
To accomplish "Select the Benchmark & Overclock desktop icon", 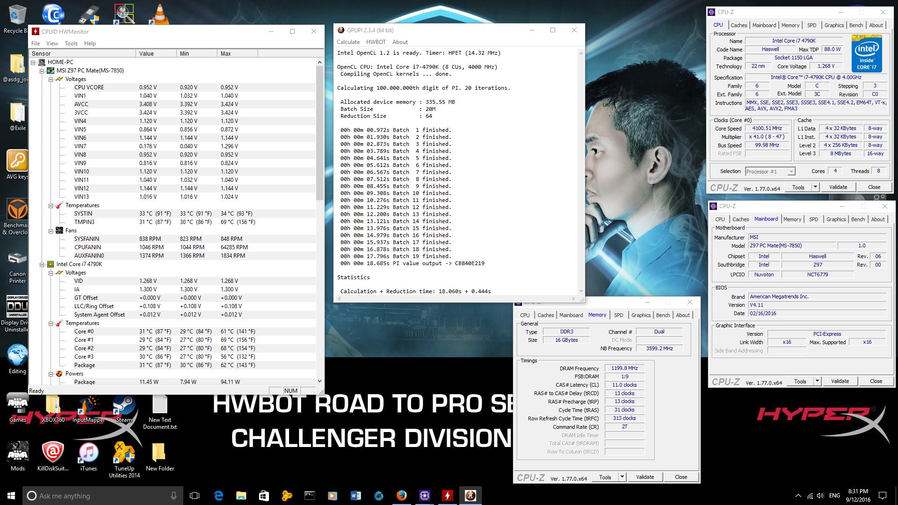I will point(17,216).
